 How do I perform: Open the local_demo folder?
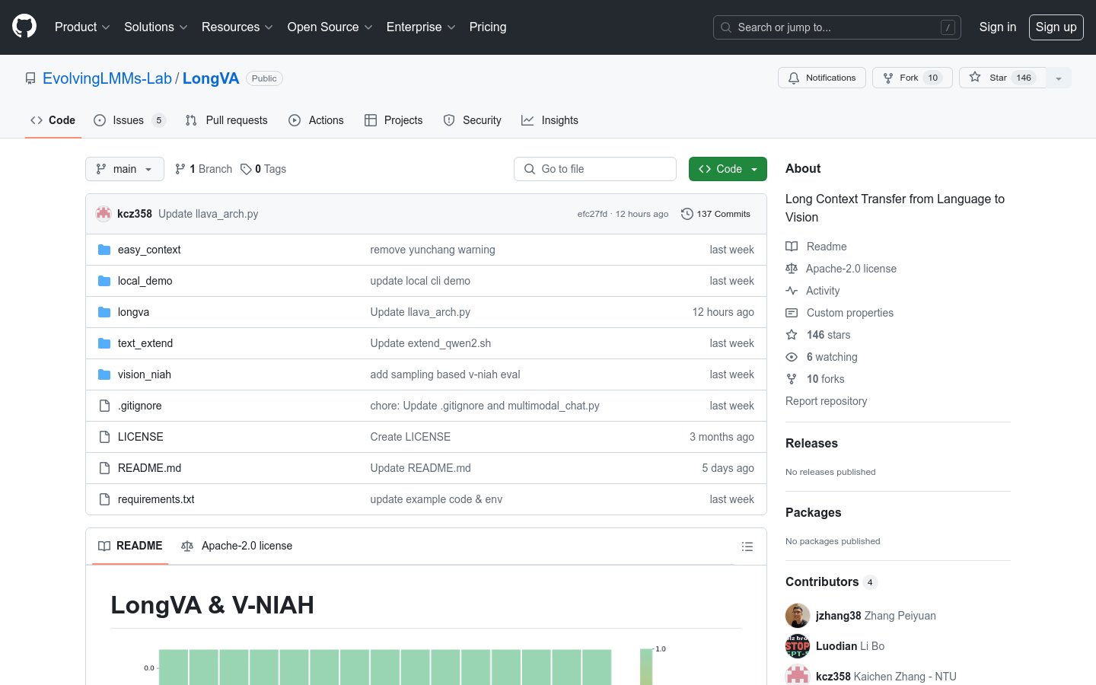coord(145,281)
